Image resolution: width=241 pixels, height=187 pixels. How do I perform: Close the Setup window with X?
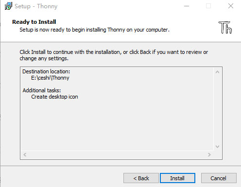pos(231,6)
